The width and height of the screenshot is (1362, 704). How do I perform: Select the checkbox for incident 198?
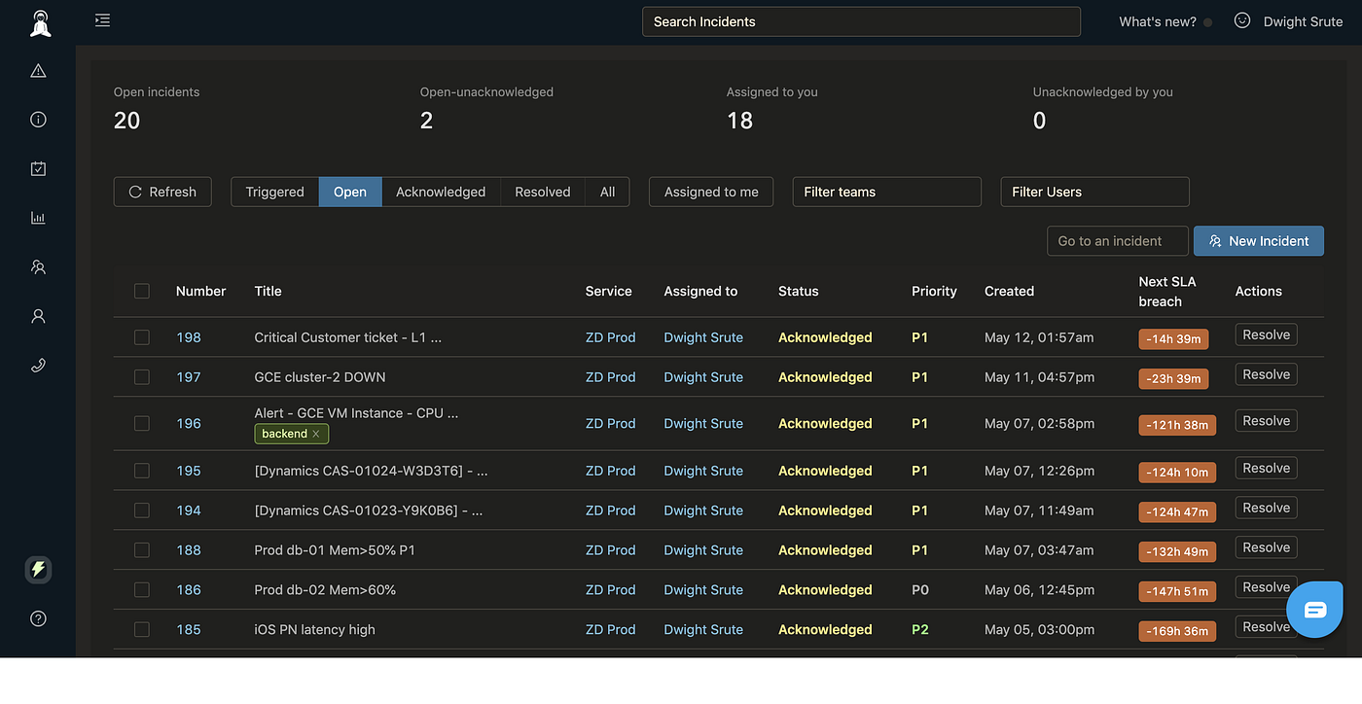(141, 336)
